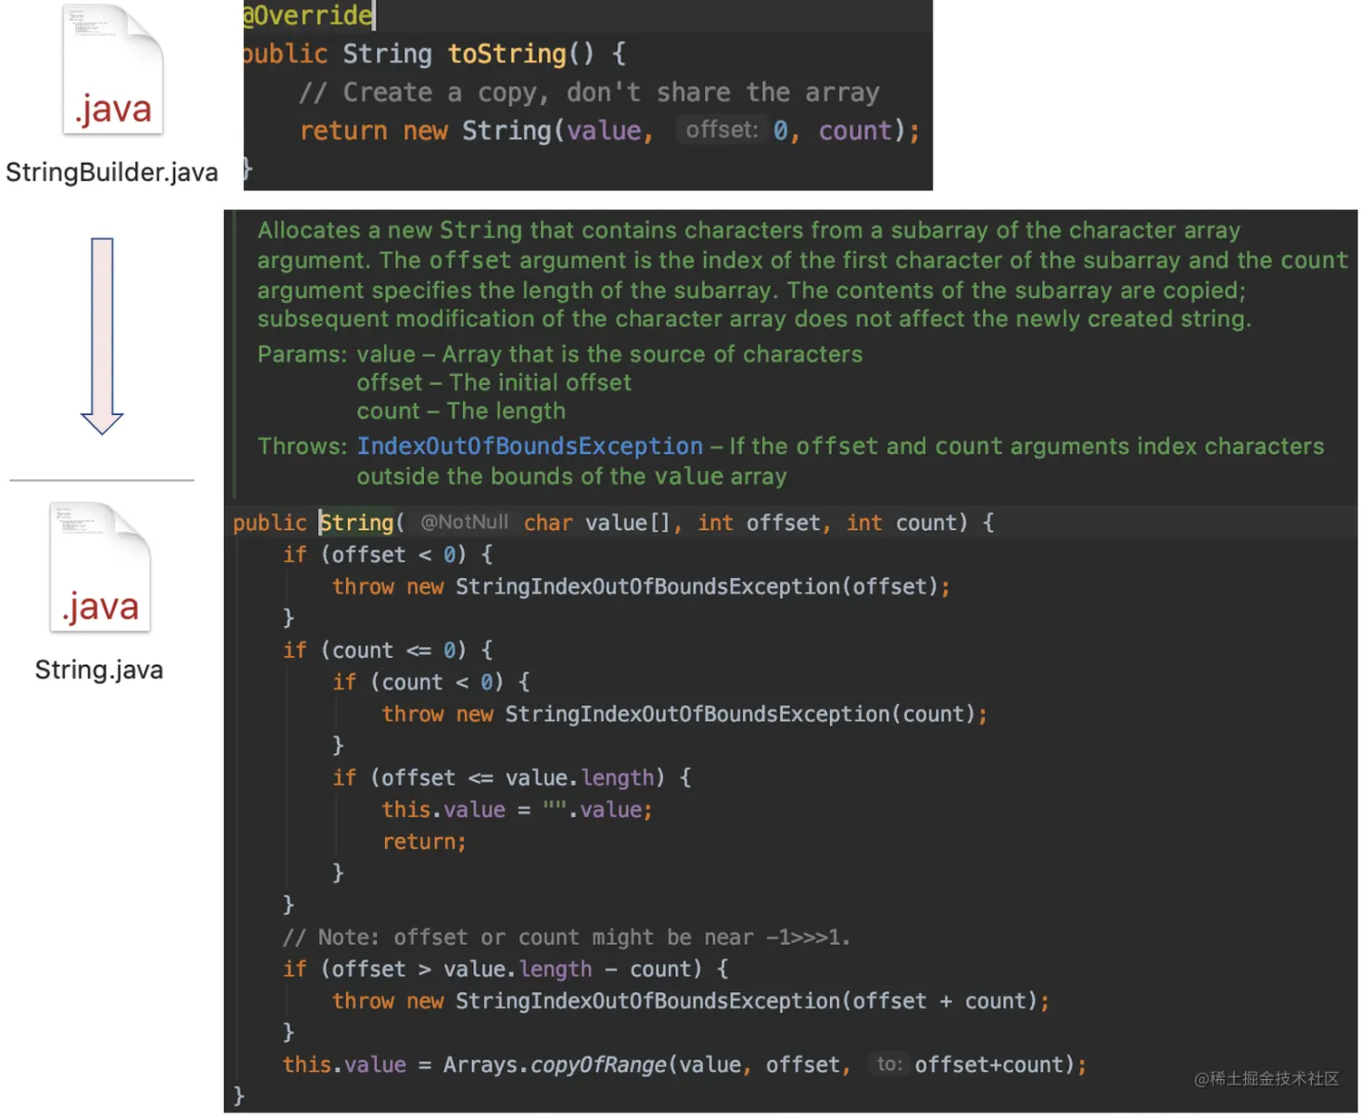Click the comment 'Create a copy, don't share the array'
The image size is (1370, 1118).
[589, 92]
